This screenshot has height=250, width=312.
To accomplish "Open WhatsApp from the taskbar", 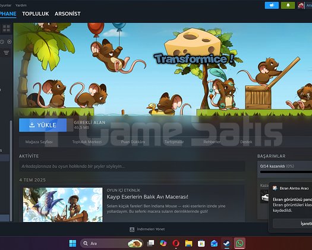I will pyautogui.click(x=239, y=243).
